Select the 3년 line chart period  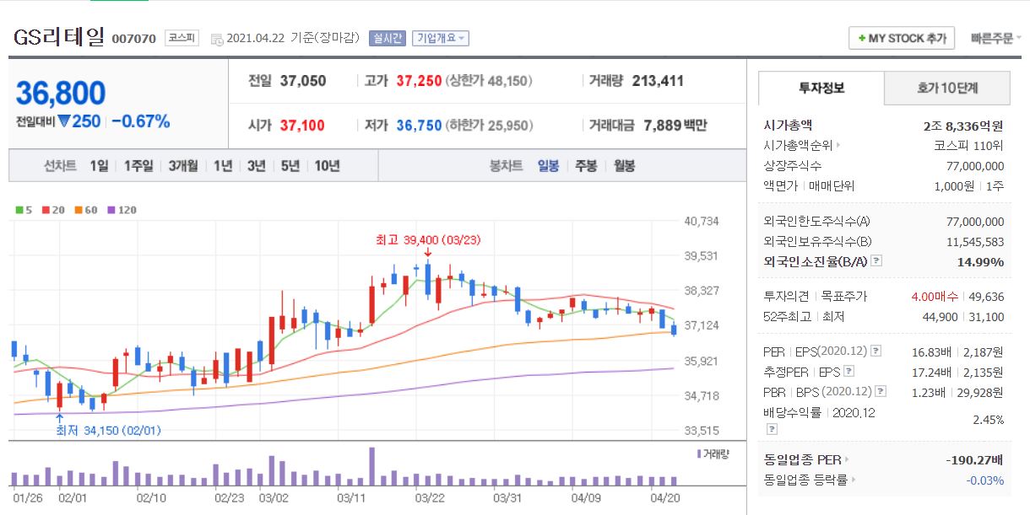point(256,166)
